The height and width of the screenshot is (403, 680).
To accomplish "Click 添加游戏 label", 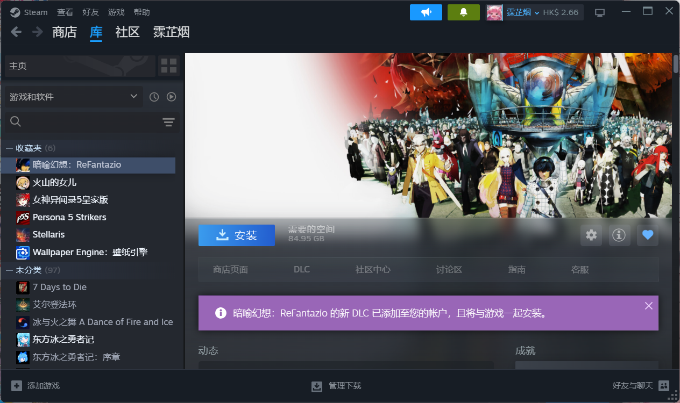I will tap(44, 386).
